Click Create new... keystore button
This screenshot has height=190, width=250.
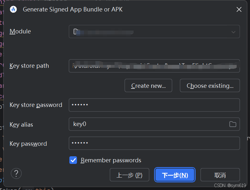148,86
